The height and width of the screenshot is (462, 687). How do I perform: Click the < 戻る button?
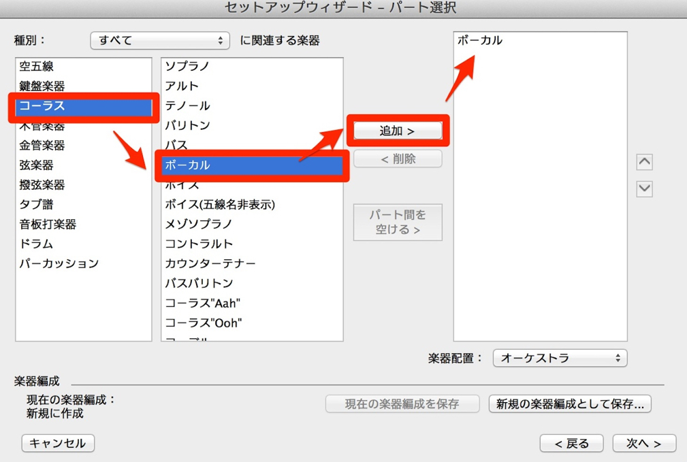(x=571, y=444)
